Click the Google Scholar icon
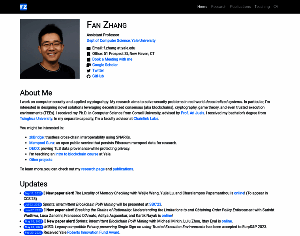This screenshot has height=236, width=300. coord(88,65)
